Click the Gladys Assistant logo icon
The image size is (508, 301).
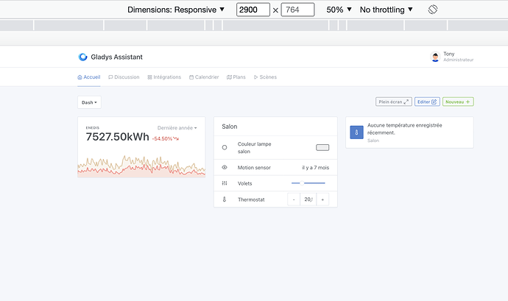82,57
